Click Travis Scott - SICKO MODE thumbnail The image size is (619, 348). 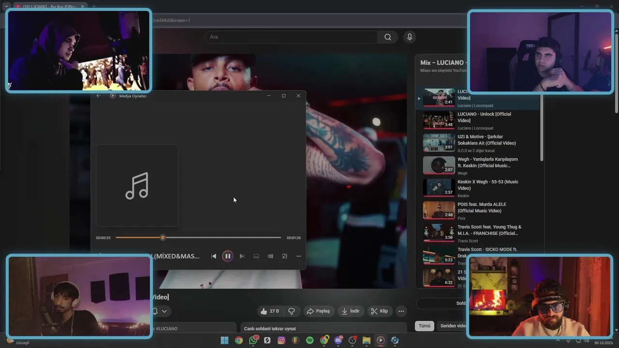click(439, 256)
